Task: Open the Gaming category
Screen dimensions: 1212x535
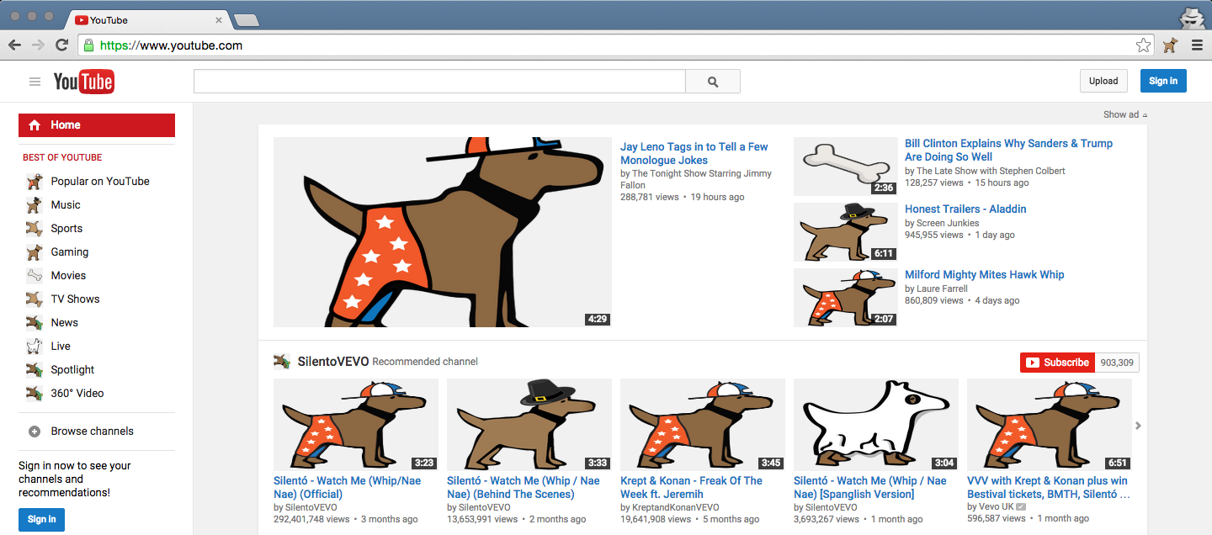Action: [x=70, y=252]
